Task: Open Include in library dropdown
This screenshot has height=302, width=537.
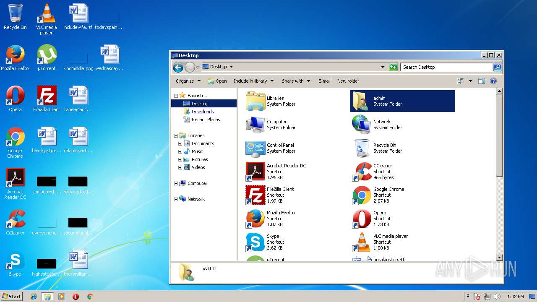Action: [x=253, y=81]
